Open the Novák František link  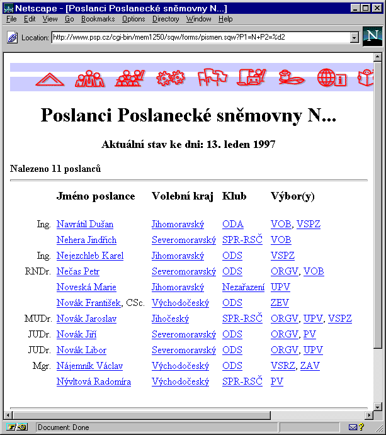coord(89,303)
